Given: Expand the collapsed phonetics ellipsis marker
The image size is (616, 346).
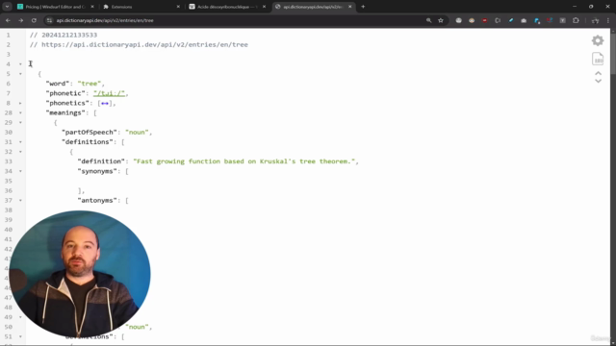Looking at the screenshot, I should pos(105,103).
